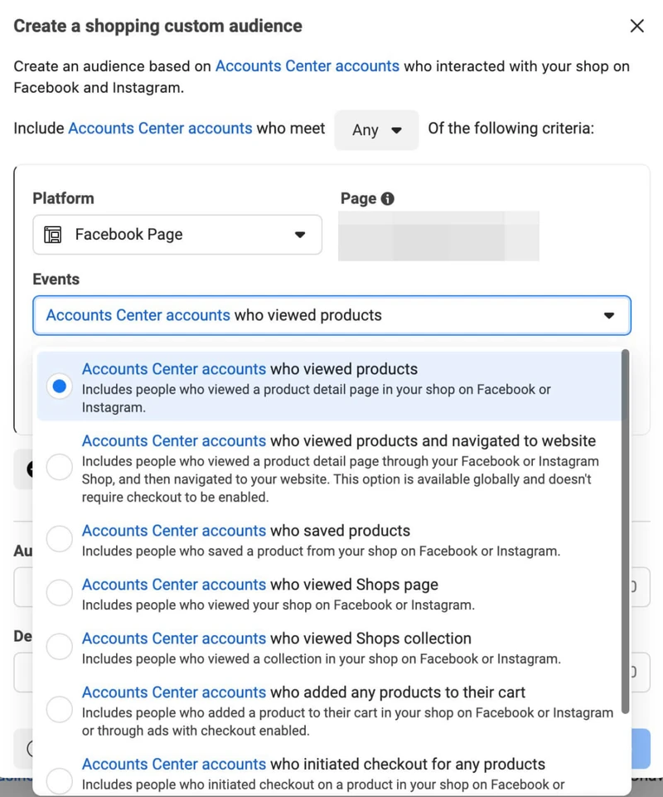
Task: Open the Any criteria dropdown
Action: pos(376,130)
